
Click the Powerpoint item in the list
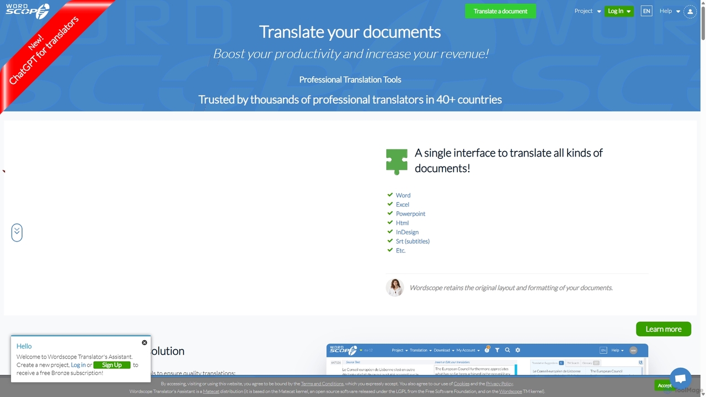(410, 214)
